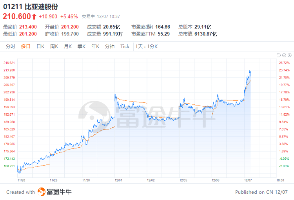Click the 市盈率(静) value 164.66
Image resolution: width=294 pixels, height=200 pixels.
[163, 27]
